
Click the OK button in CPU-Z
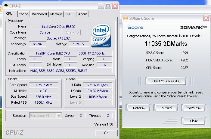pos(106,133)
